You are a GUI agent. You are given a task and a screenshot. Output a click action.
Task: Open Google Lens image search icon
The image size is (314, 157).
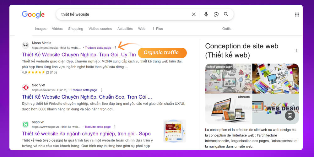(216, 14)
